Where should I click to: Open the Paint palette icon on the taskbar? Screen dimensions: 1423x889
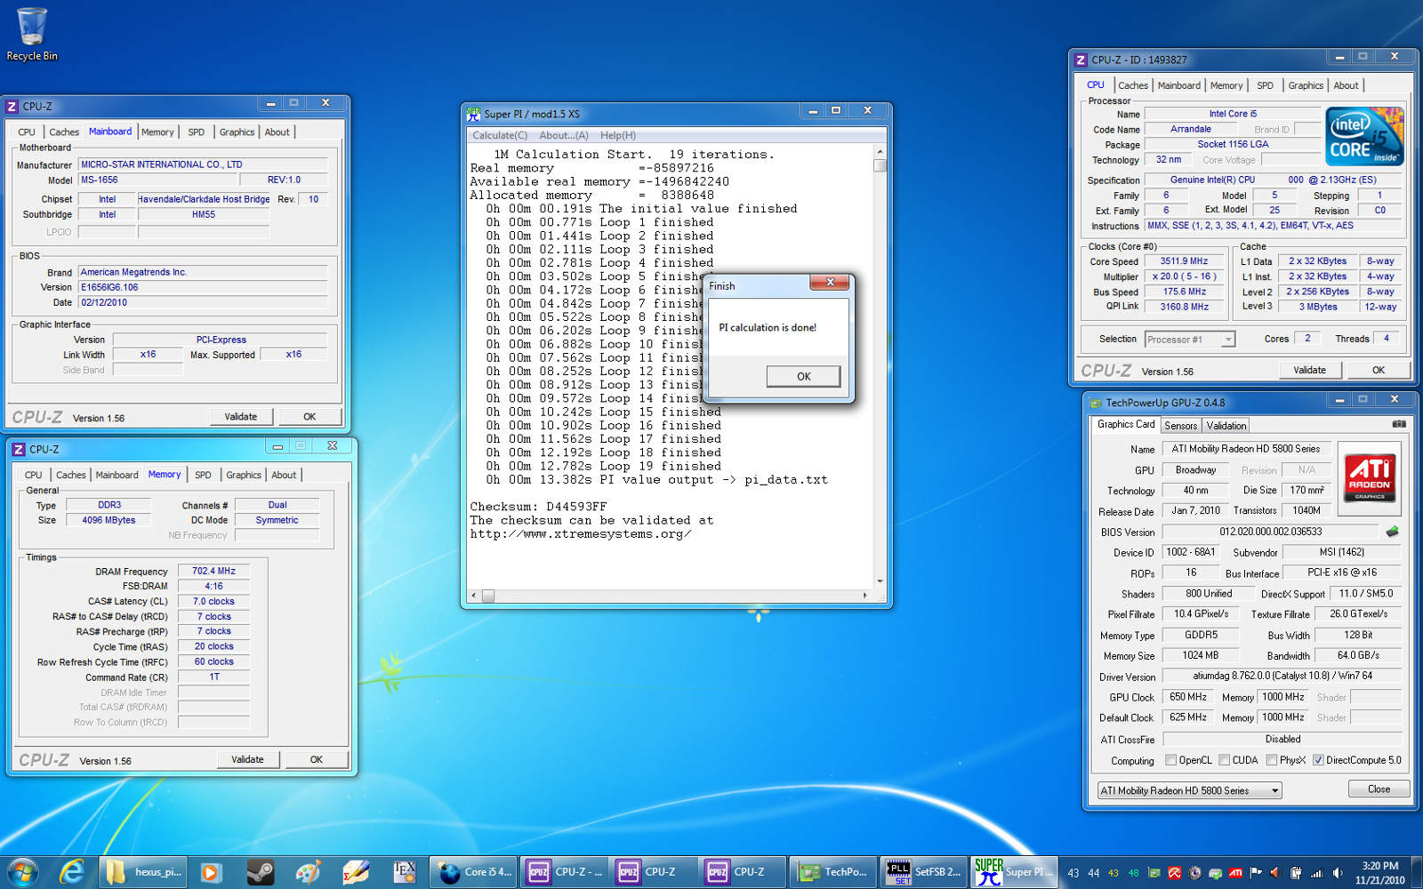tap(308, 872)
